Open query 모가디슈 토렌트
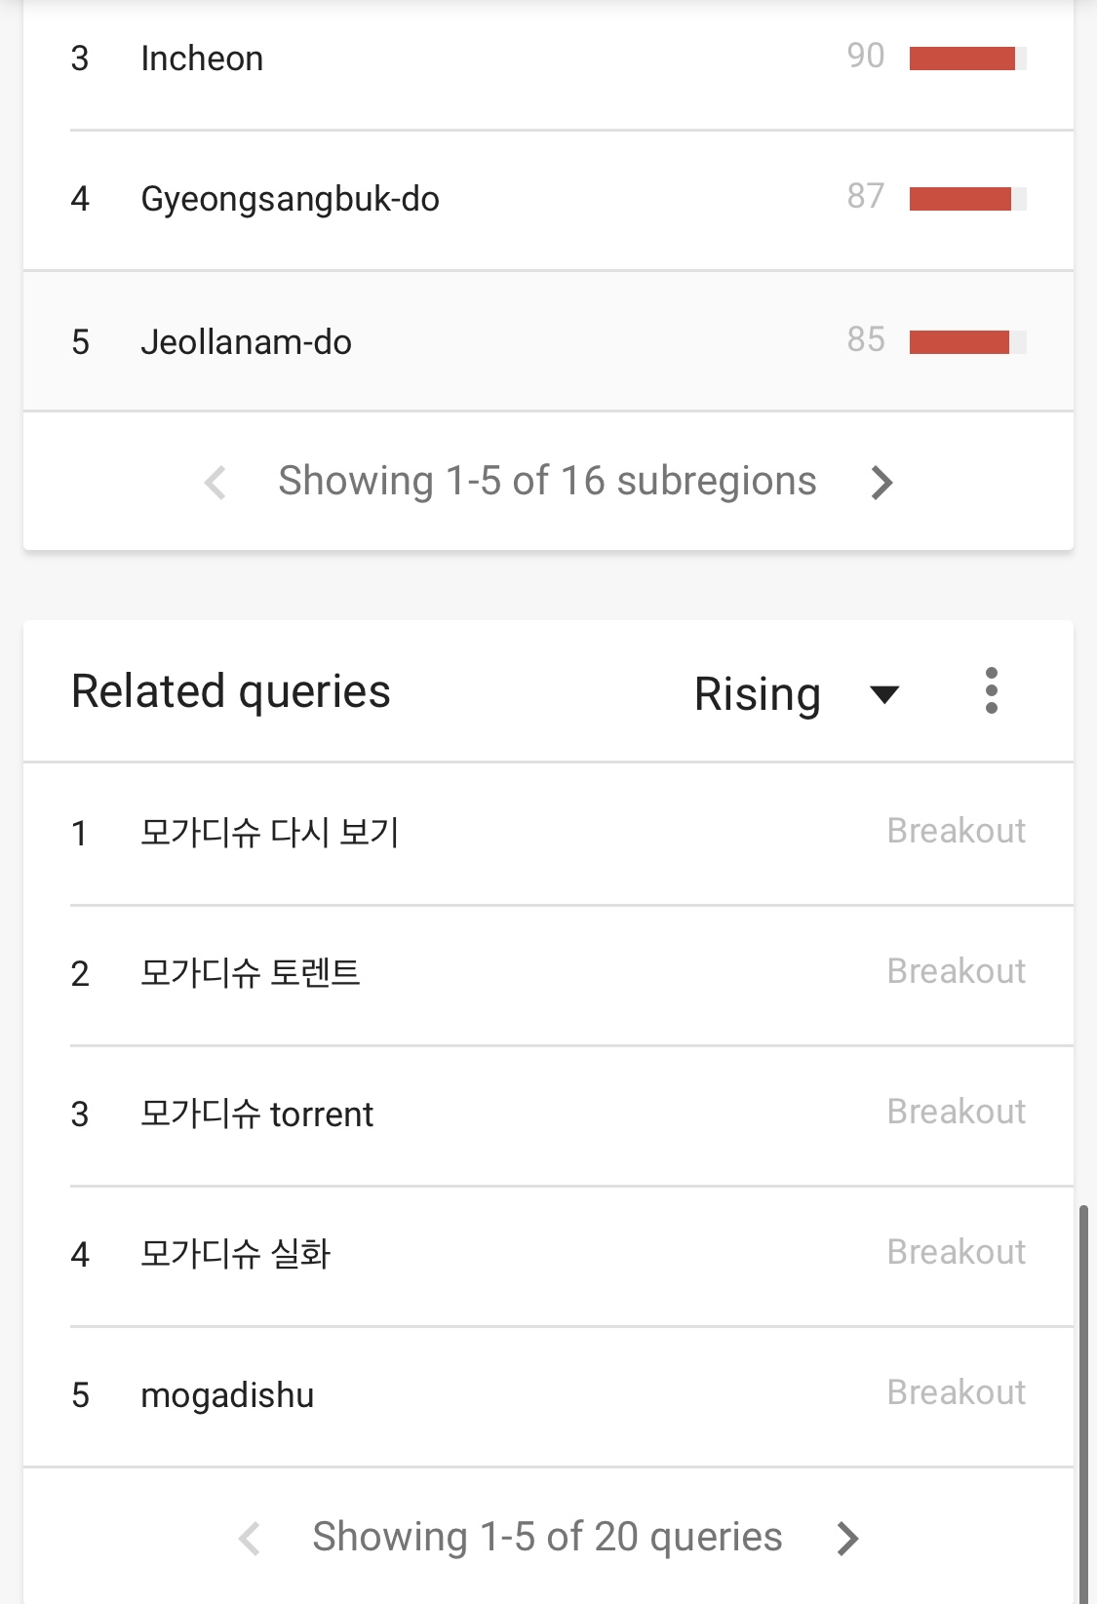The width and height of the screenshot is (1097, 1604). [251, 973]
